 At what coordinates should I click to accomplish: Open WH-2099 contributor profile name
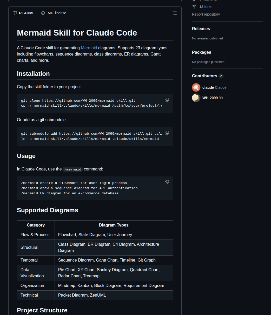tap(210, 98)
